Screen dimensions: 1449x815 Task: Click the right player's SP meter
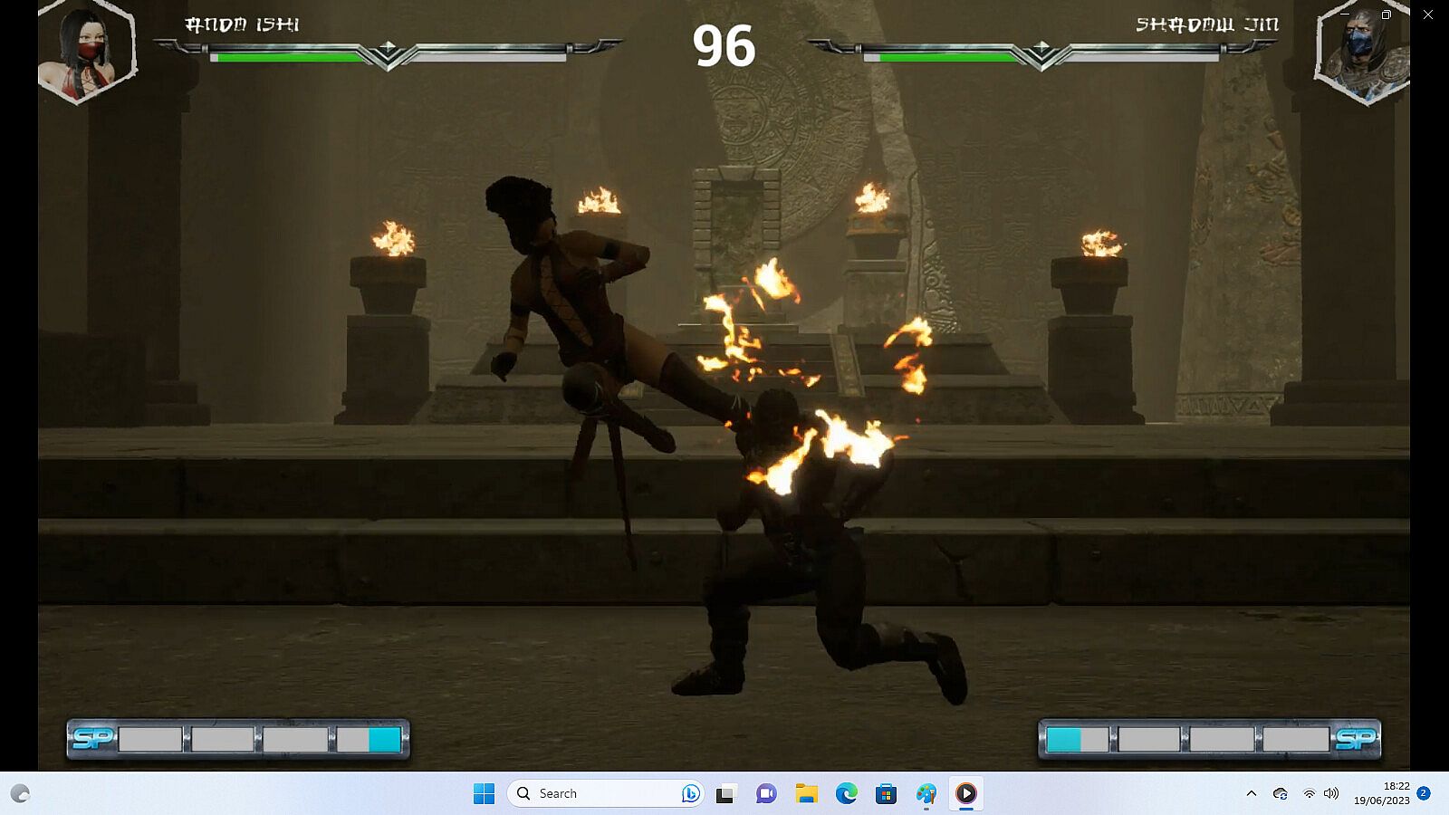tap(1209, 739)
